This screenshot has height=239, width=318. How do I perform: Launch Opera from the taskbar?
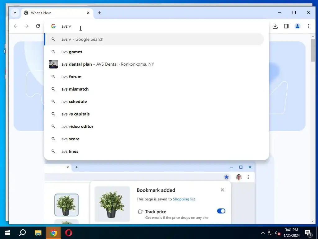pyautogui.click(x=69, y=233)
